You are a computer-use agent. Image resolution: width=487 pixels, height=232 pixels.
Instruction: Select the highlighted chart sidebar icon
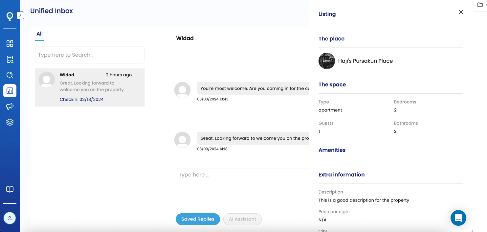pos(10,91)
